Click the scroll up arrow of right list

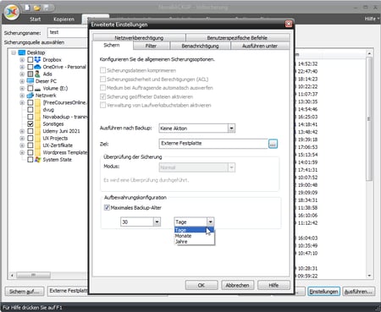click(369, 53)
